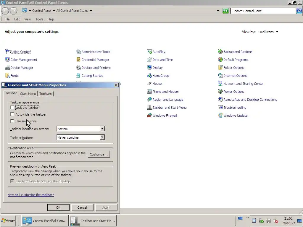Open Mouse settings icon
303x227 pixels.
[149, 84]
